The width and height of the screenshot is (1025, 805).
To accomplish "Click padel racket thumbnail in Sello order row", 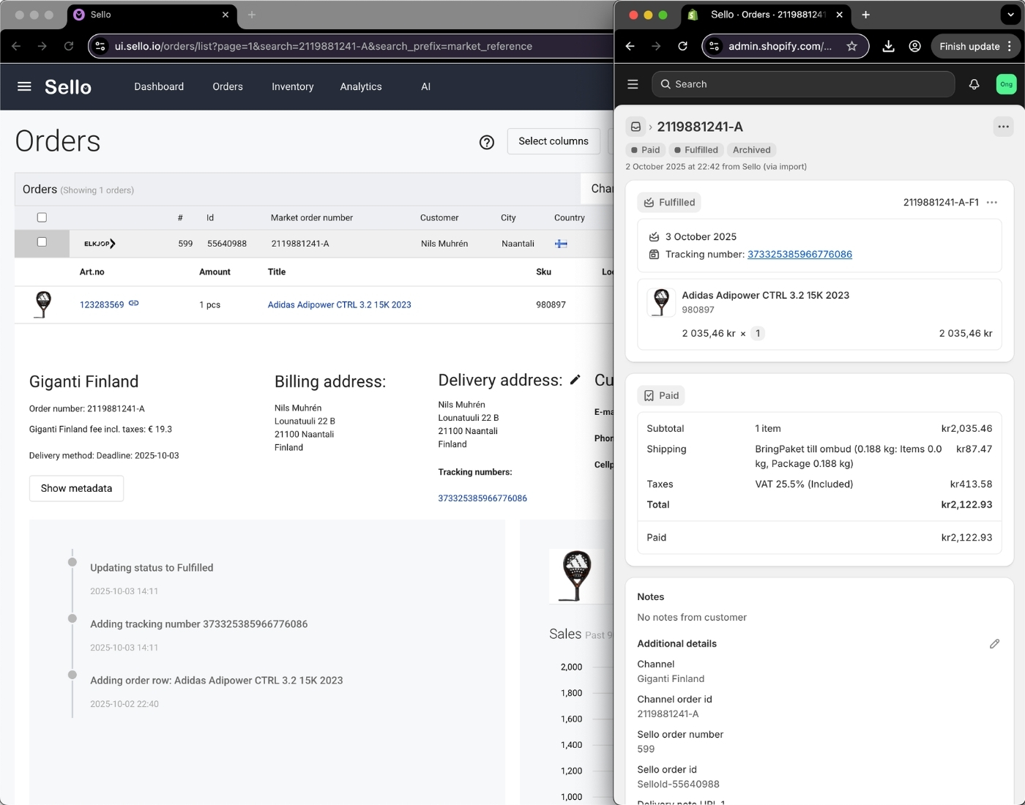I will (43, 304).
